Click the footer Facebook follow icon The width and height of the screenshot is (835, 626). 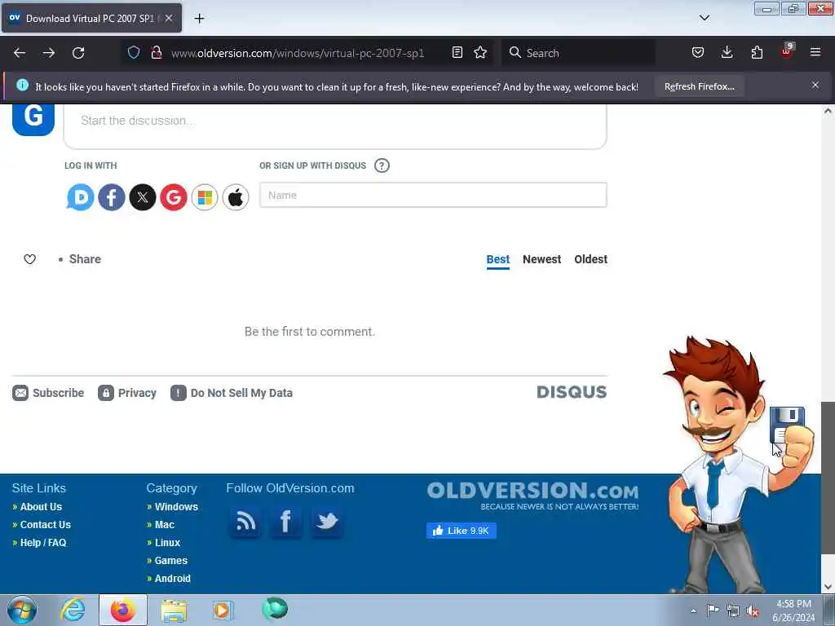(x=285, y=521)
